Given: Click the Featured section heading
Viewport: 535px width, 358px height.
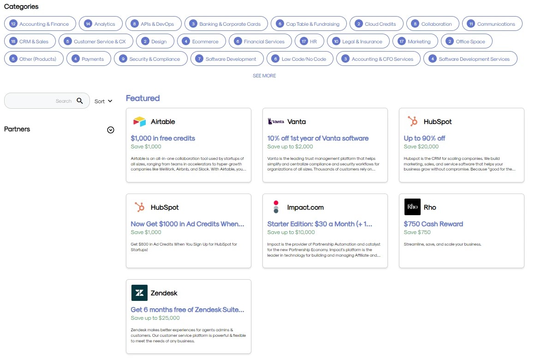Looking at the screenshot, I should pyautogui.click(x=143, y=98).
